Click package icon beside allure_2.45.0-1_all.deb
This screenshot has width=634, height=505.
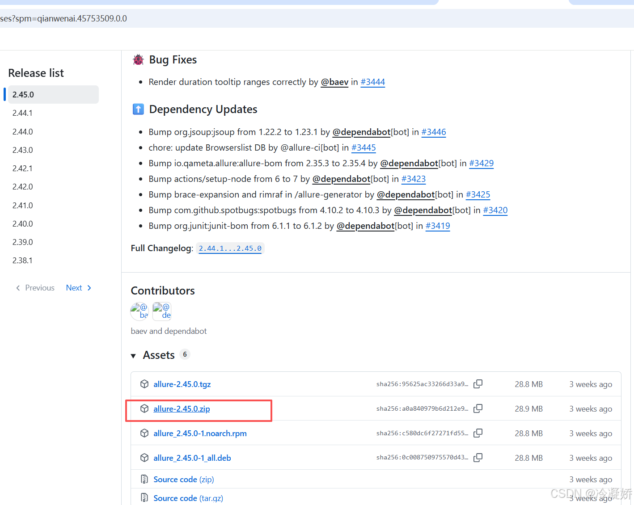144,458
